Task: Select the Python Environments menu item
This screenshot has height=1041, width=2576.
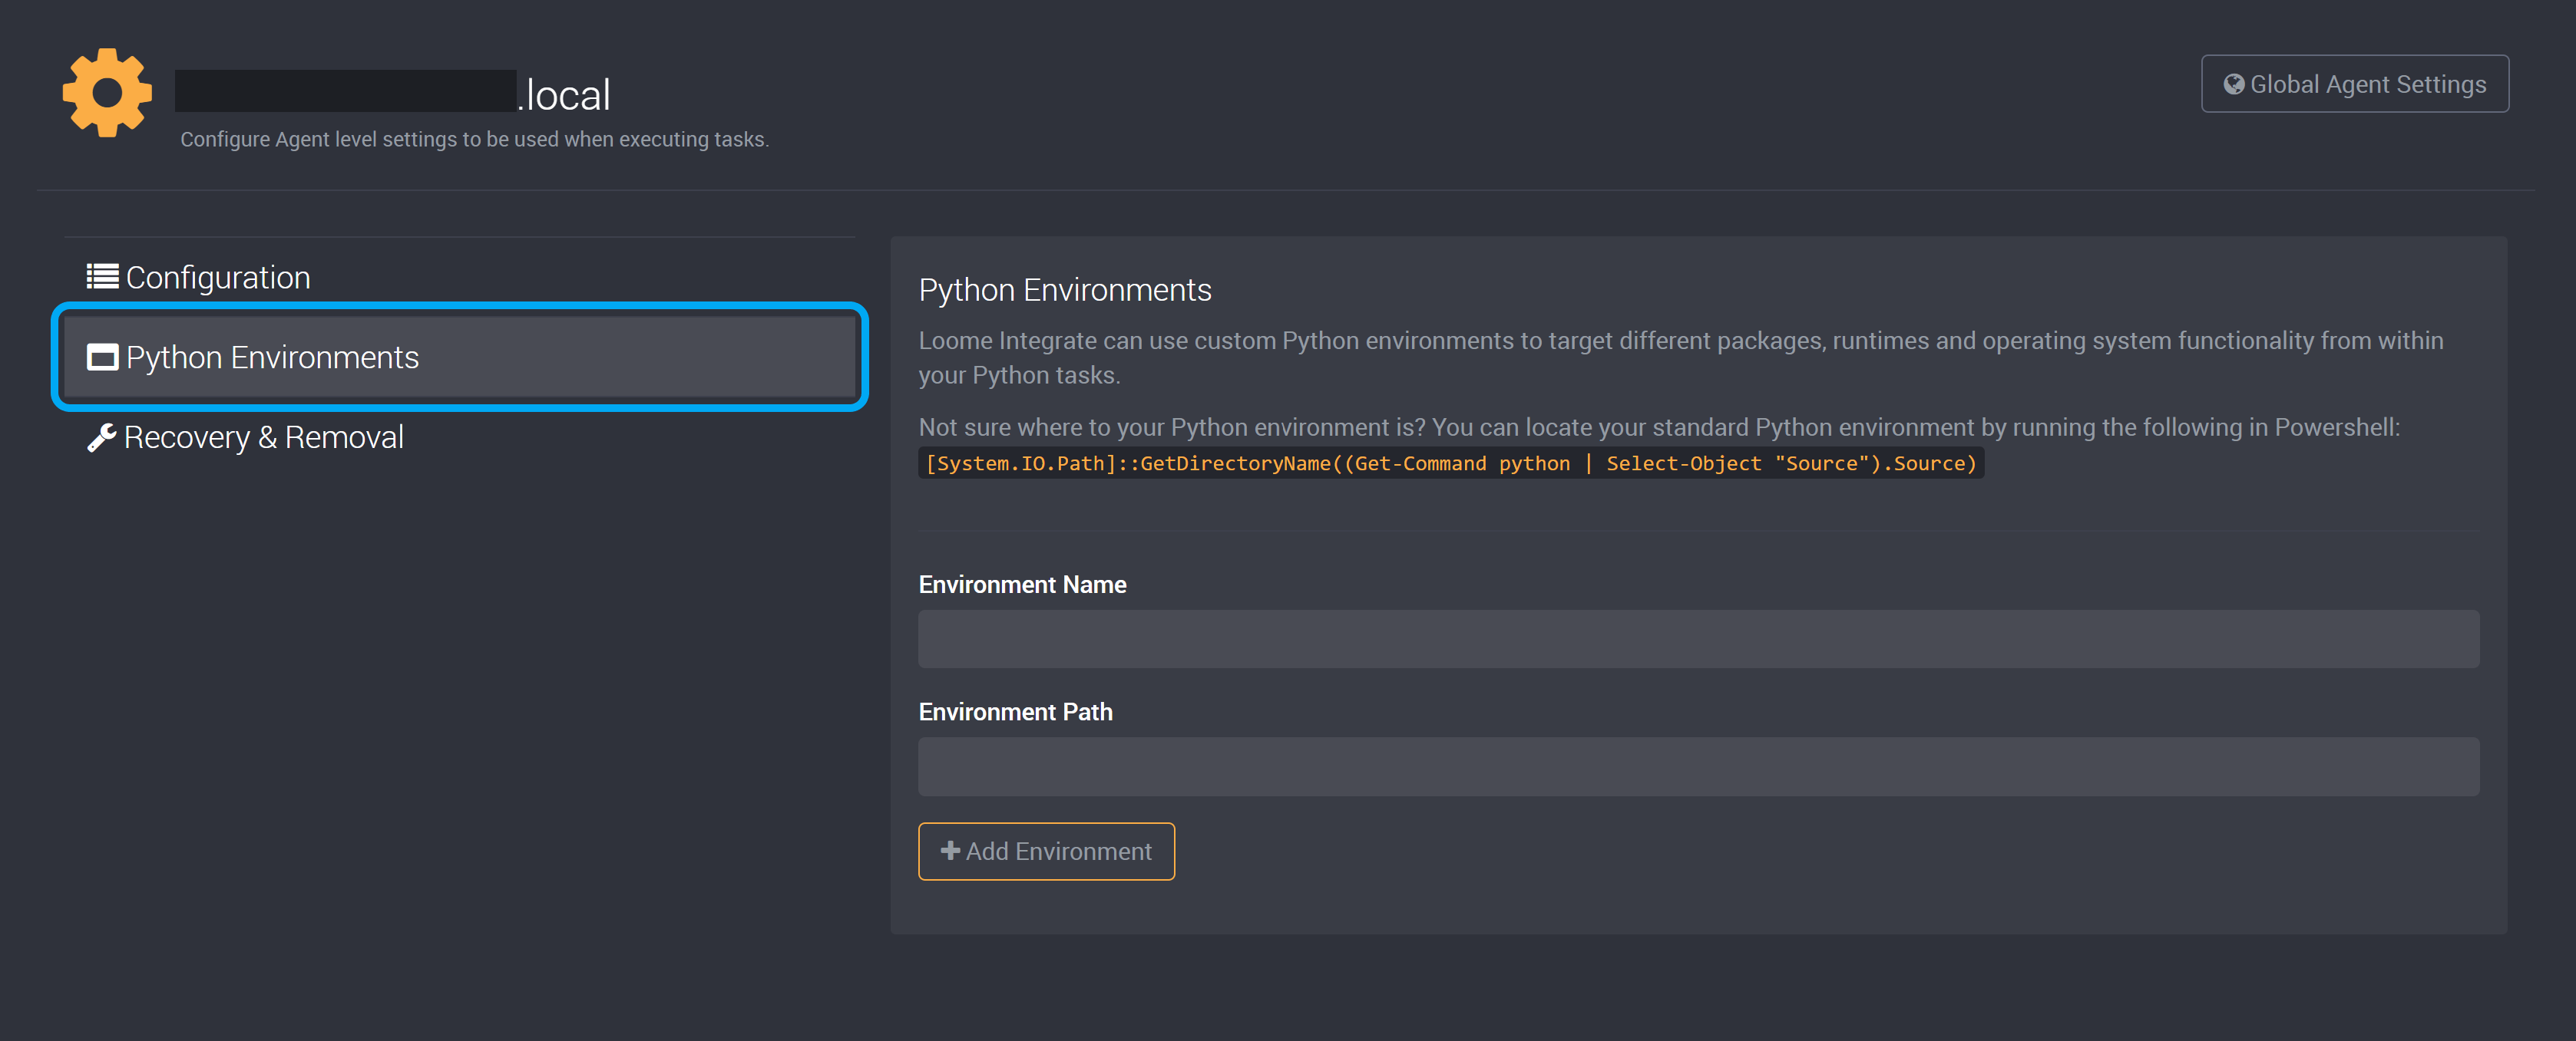Action: (460, 357)
